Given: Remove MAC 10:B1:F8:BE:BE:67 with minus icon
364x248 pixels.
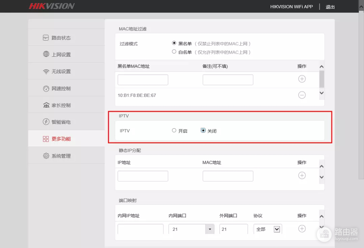Looking at the screenshot, I should (x=302, y=95).
